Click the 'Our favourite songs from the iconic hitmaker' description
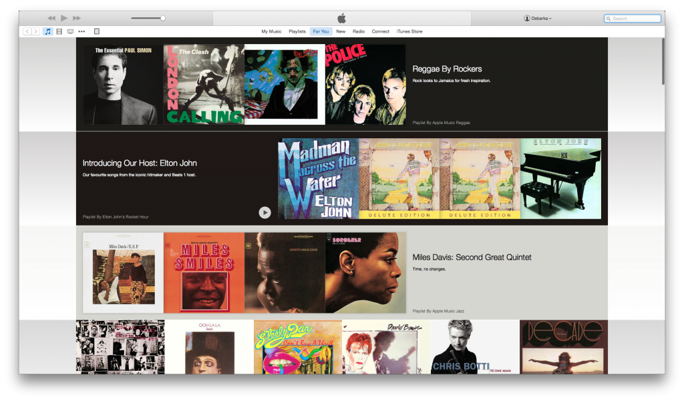Screen dimensions: 684x401 point(139,175)
